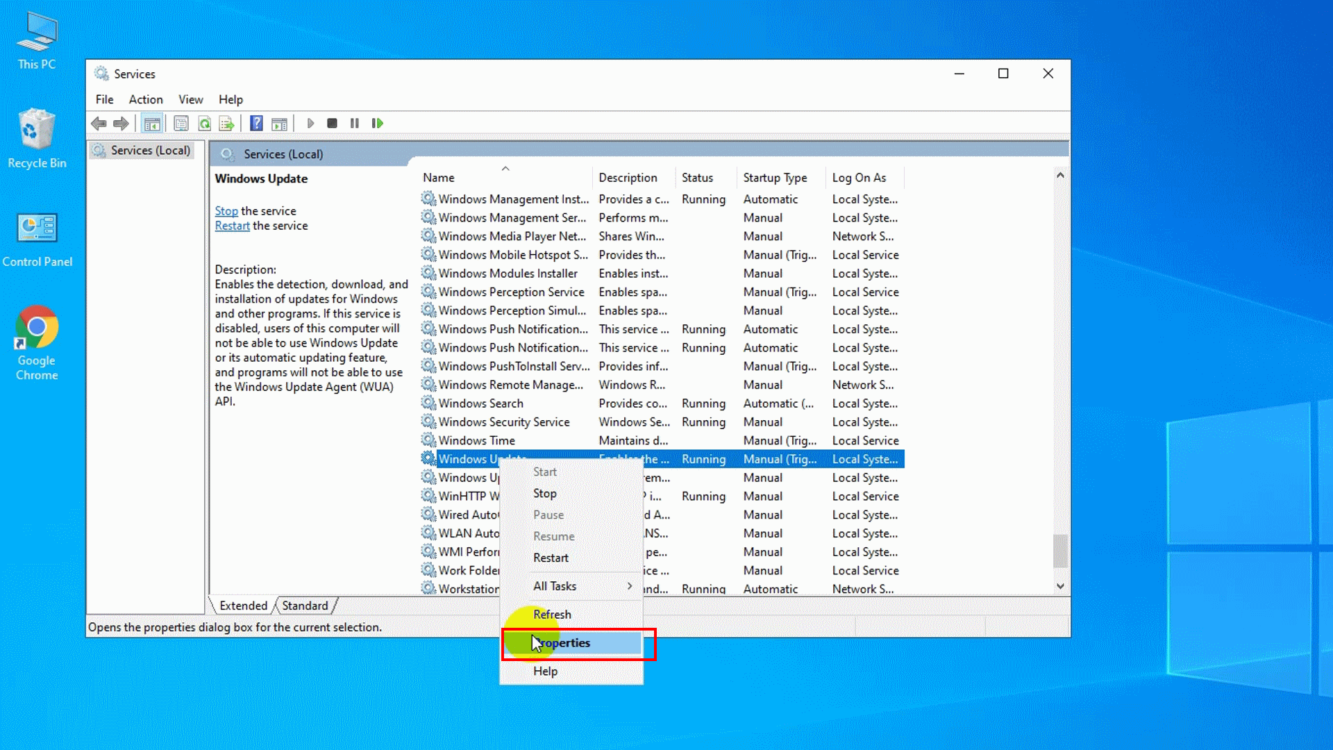Choose Properties in context menu
Screen dimensions: 1333x750
(x=571, y=643)
